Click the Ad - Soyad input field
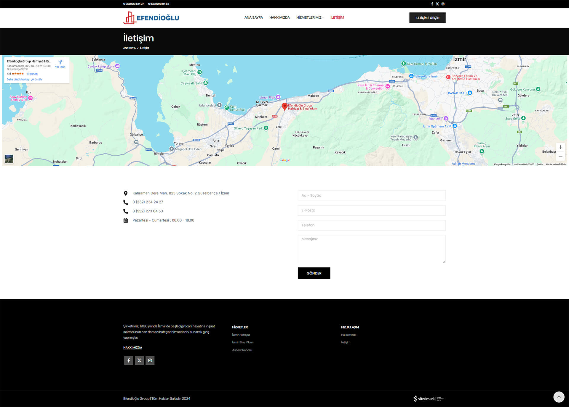Screen dimensions: 569x407 click(x=371, y=196)
